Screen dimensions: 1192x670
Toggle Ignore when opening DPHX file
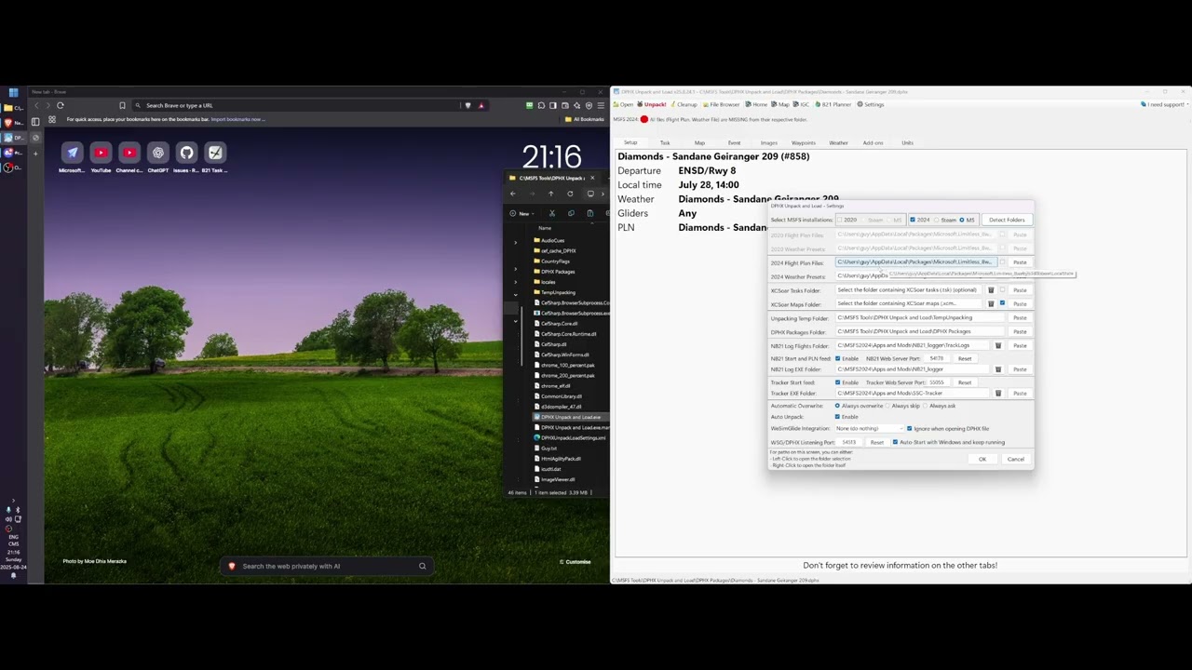(910, 428)
